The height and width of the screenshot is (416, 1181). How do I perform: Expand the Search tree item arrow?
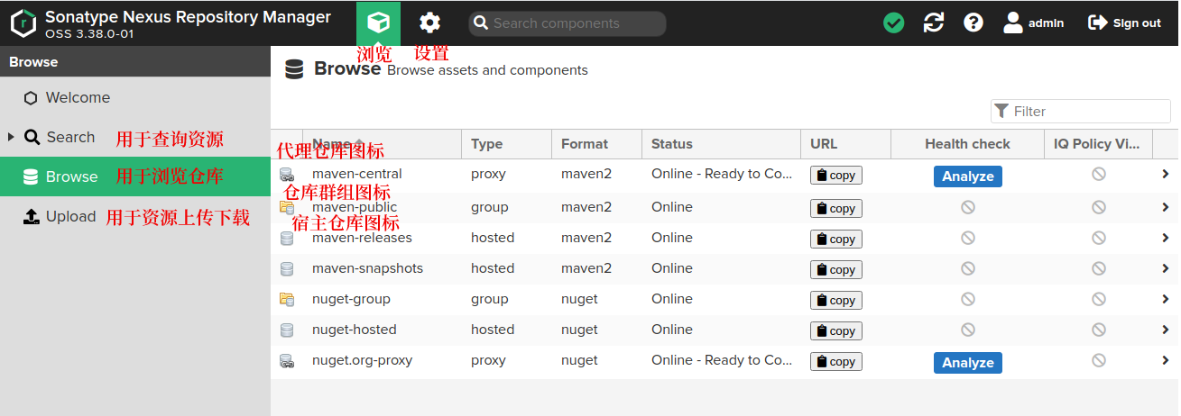pyautogui.click(x=11, y=137)
